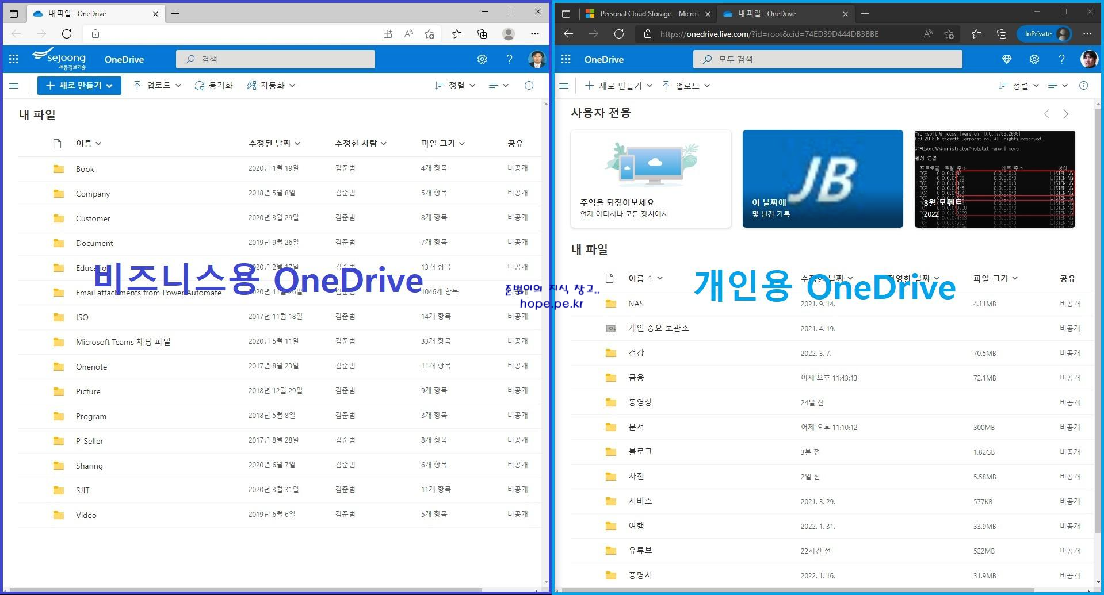Image resolution: width=1104 pixels, height=595 pixels.
Task: Toggle navigation hamburger in business OneDrive
Action: pyautogui.click(x=14, y=86)
